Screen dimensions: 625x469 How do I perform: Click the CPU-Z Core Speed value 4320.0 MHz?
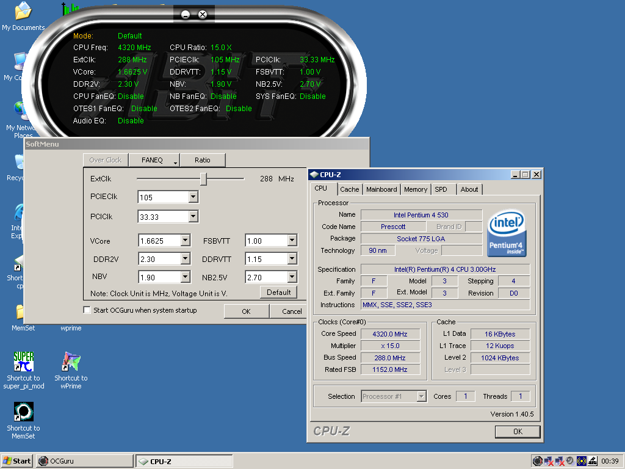coord(390,334)
